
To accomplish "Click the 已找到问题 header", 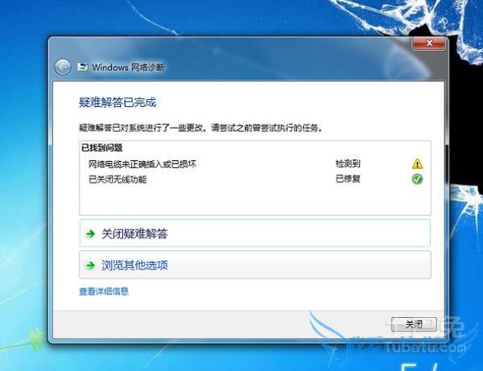I will [x=102, y=147].
